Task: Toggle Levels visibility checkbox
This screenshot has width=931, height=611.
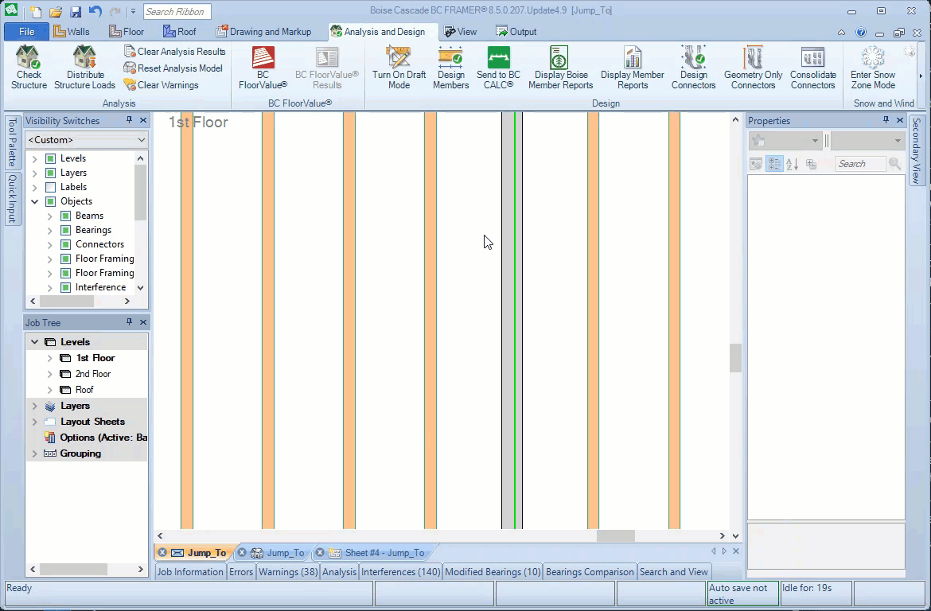Action: (50, 158)
